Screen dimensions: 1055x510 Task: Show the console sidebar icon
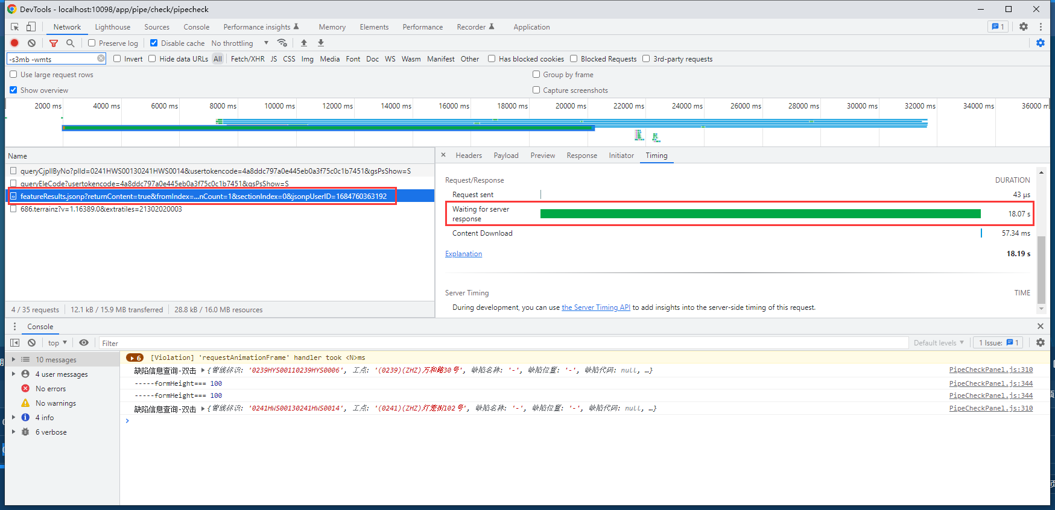coord(15,342)
